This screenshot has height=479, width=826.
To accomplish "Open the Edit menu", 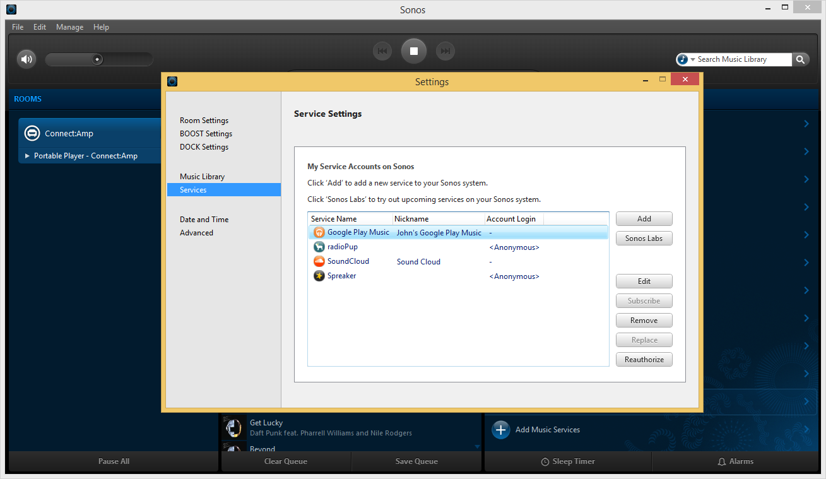I will [40, 27].
